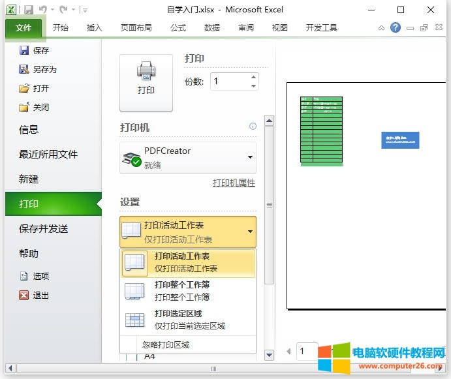Click the workbook close icon in ribbon
This screenshot has height=379, width=451.
(439, 27)
